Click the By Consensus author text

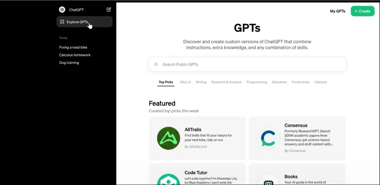(295, 151)
